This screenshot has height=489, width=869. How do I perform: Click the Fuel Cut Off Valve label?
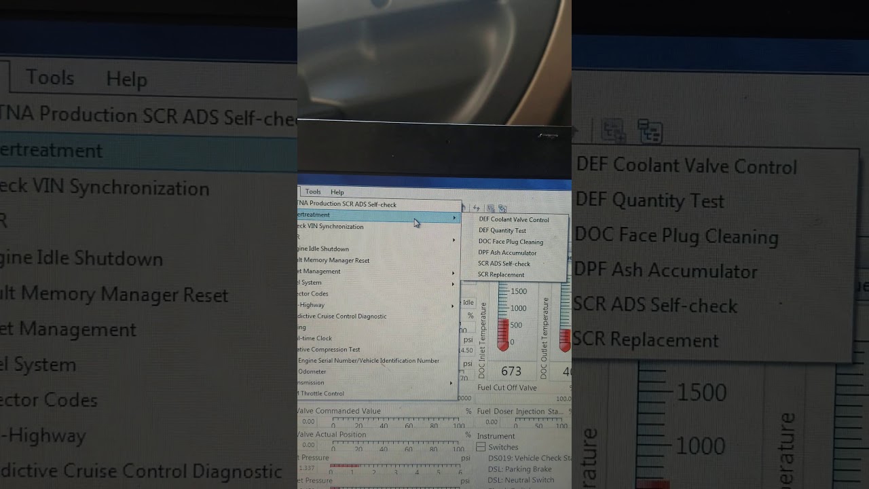[507, 388]
